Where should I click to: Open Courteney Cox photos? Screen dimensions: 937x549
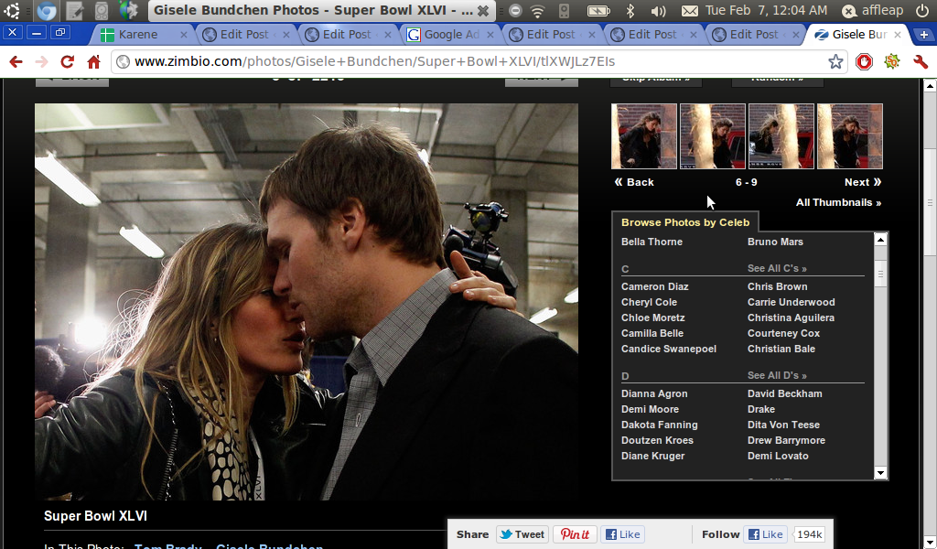click(783, 333)
